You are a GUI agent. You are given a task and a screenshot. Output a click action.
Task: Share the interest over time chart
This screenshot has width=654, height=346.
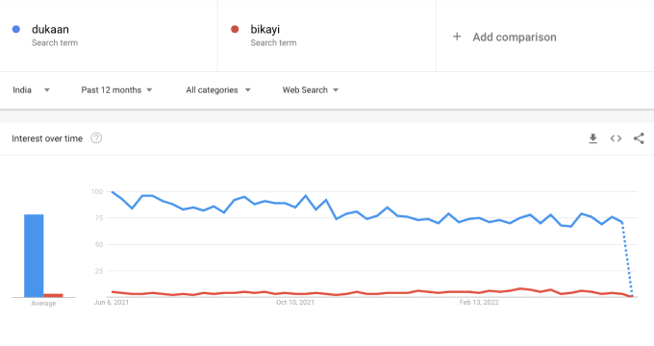pos(639,138)
